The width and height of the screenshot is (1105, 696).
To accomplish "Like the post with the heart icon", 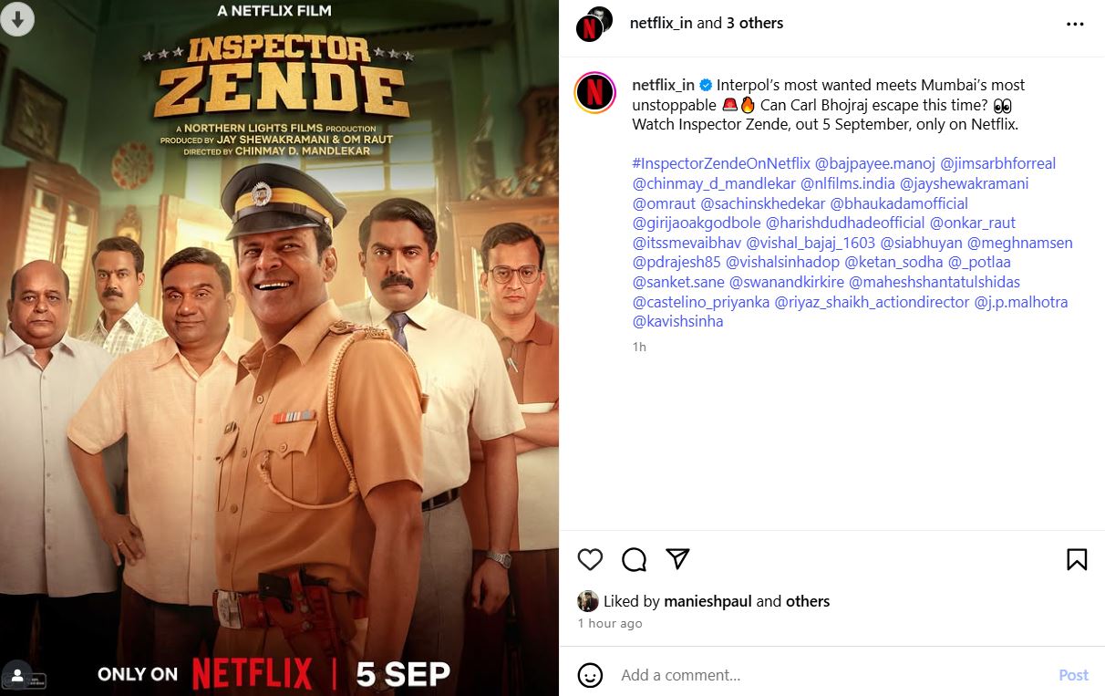I will click(591, 559).
